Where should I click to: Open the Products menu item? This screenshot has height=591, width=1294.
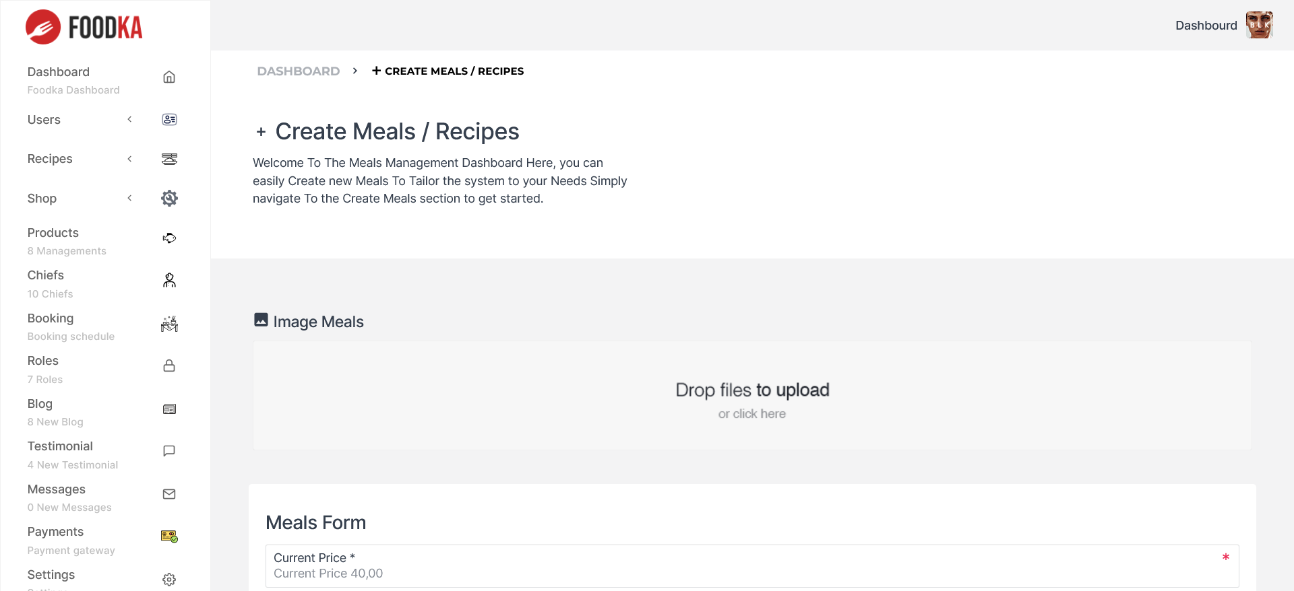[x=53, y=233]
